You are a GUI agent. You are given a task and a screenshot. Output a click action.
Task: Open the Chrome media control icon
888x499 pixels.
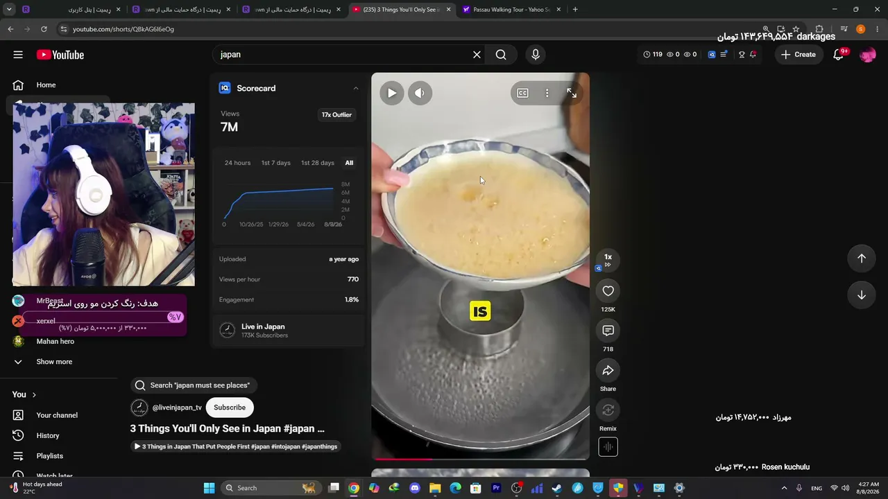[844, 29]
